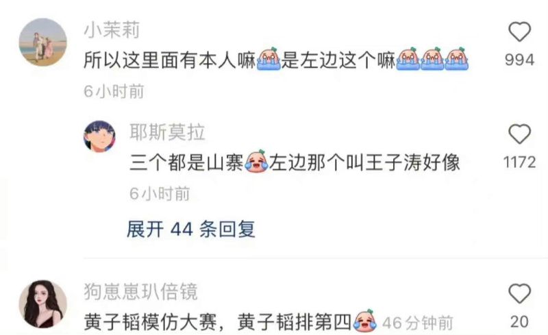
Task: Select the reply text 三个都是山寨
Action: pos(186,162)
